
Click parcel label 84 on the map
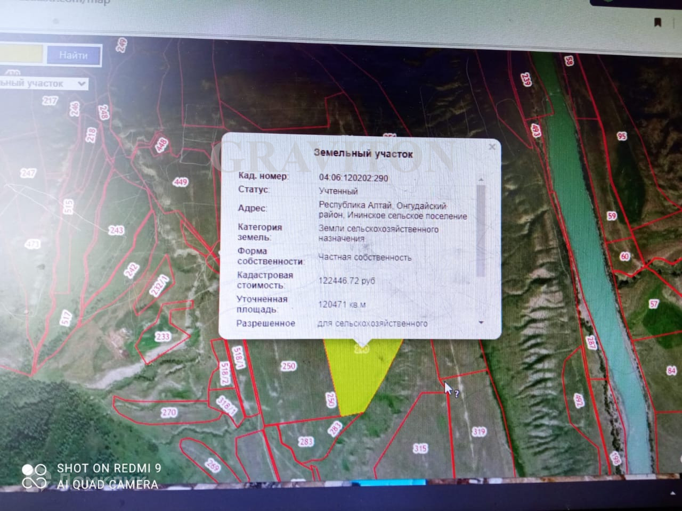(x=671, y=370)
